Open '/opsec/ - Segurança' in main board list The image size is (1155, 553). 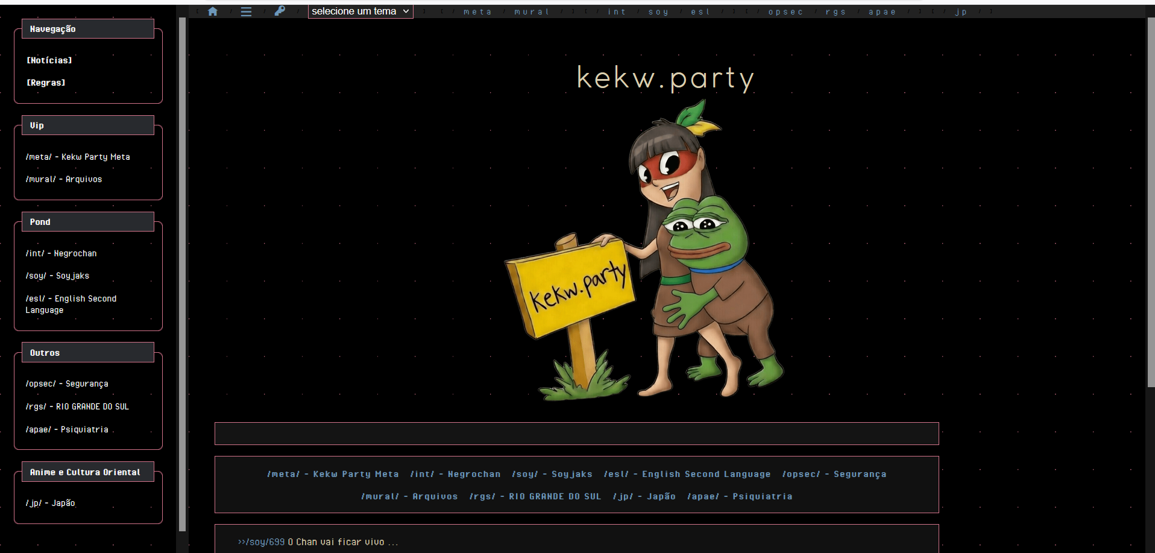coord(834,474)
